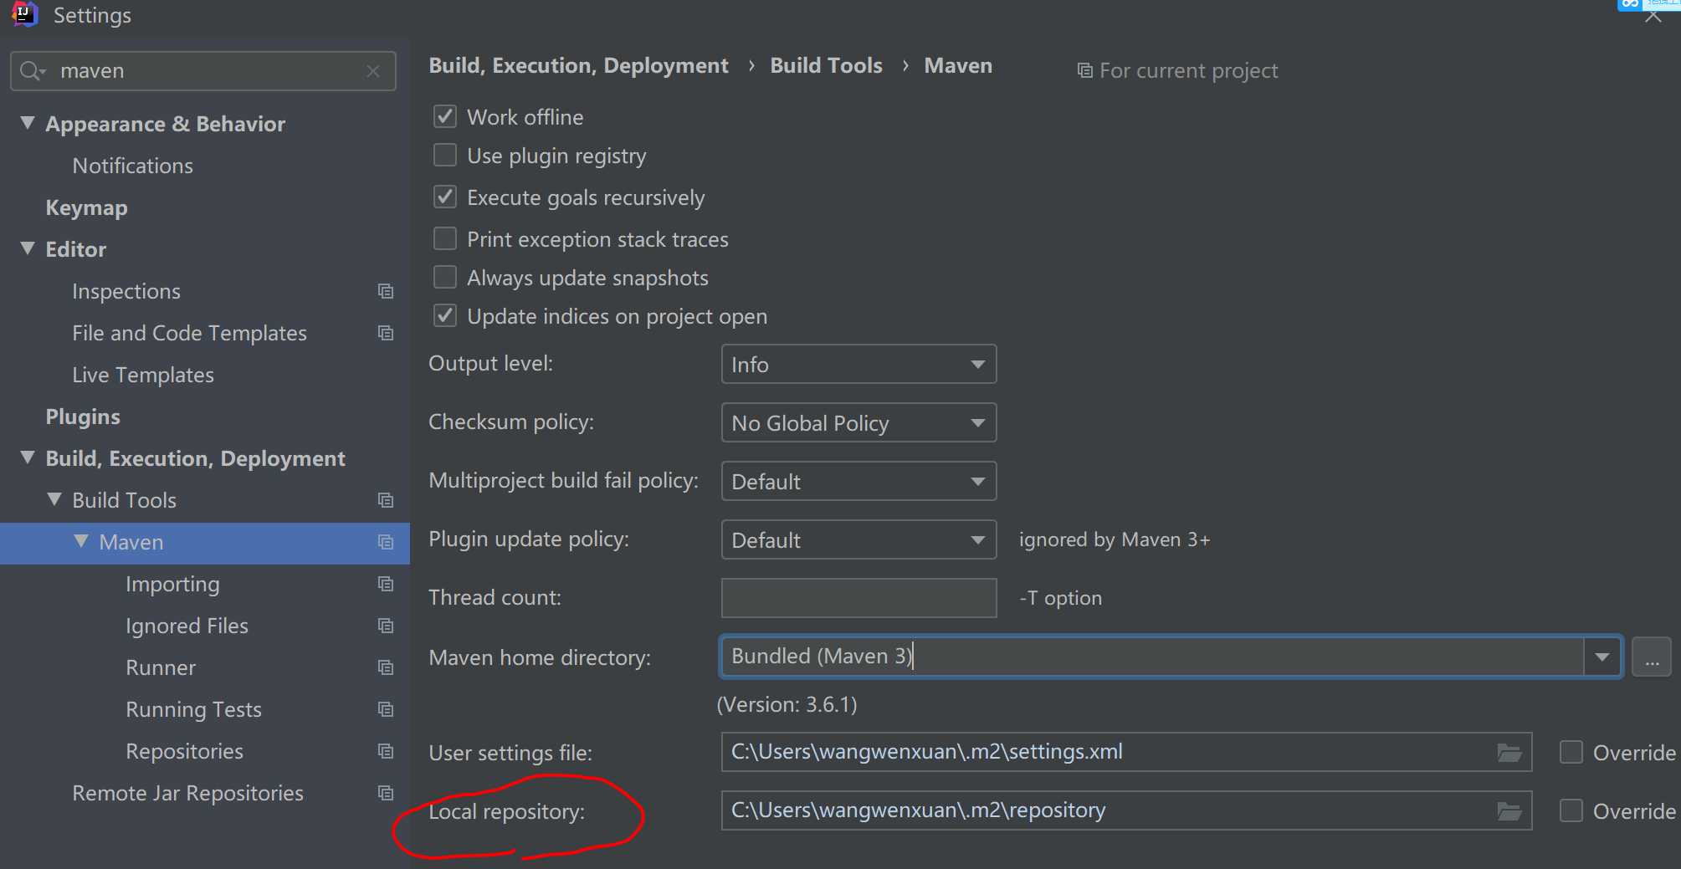Image resolution: width=1681 pixels, height=869 pixels.
Task: Open the Checksum policy dropdown
Action: [x=858, y=422]
